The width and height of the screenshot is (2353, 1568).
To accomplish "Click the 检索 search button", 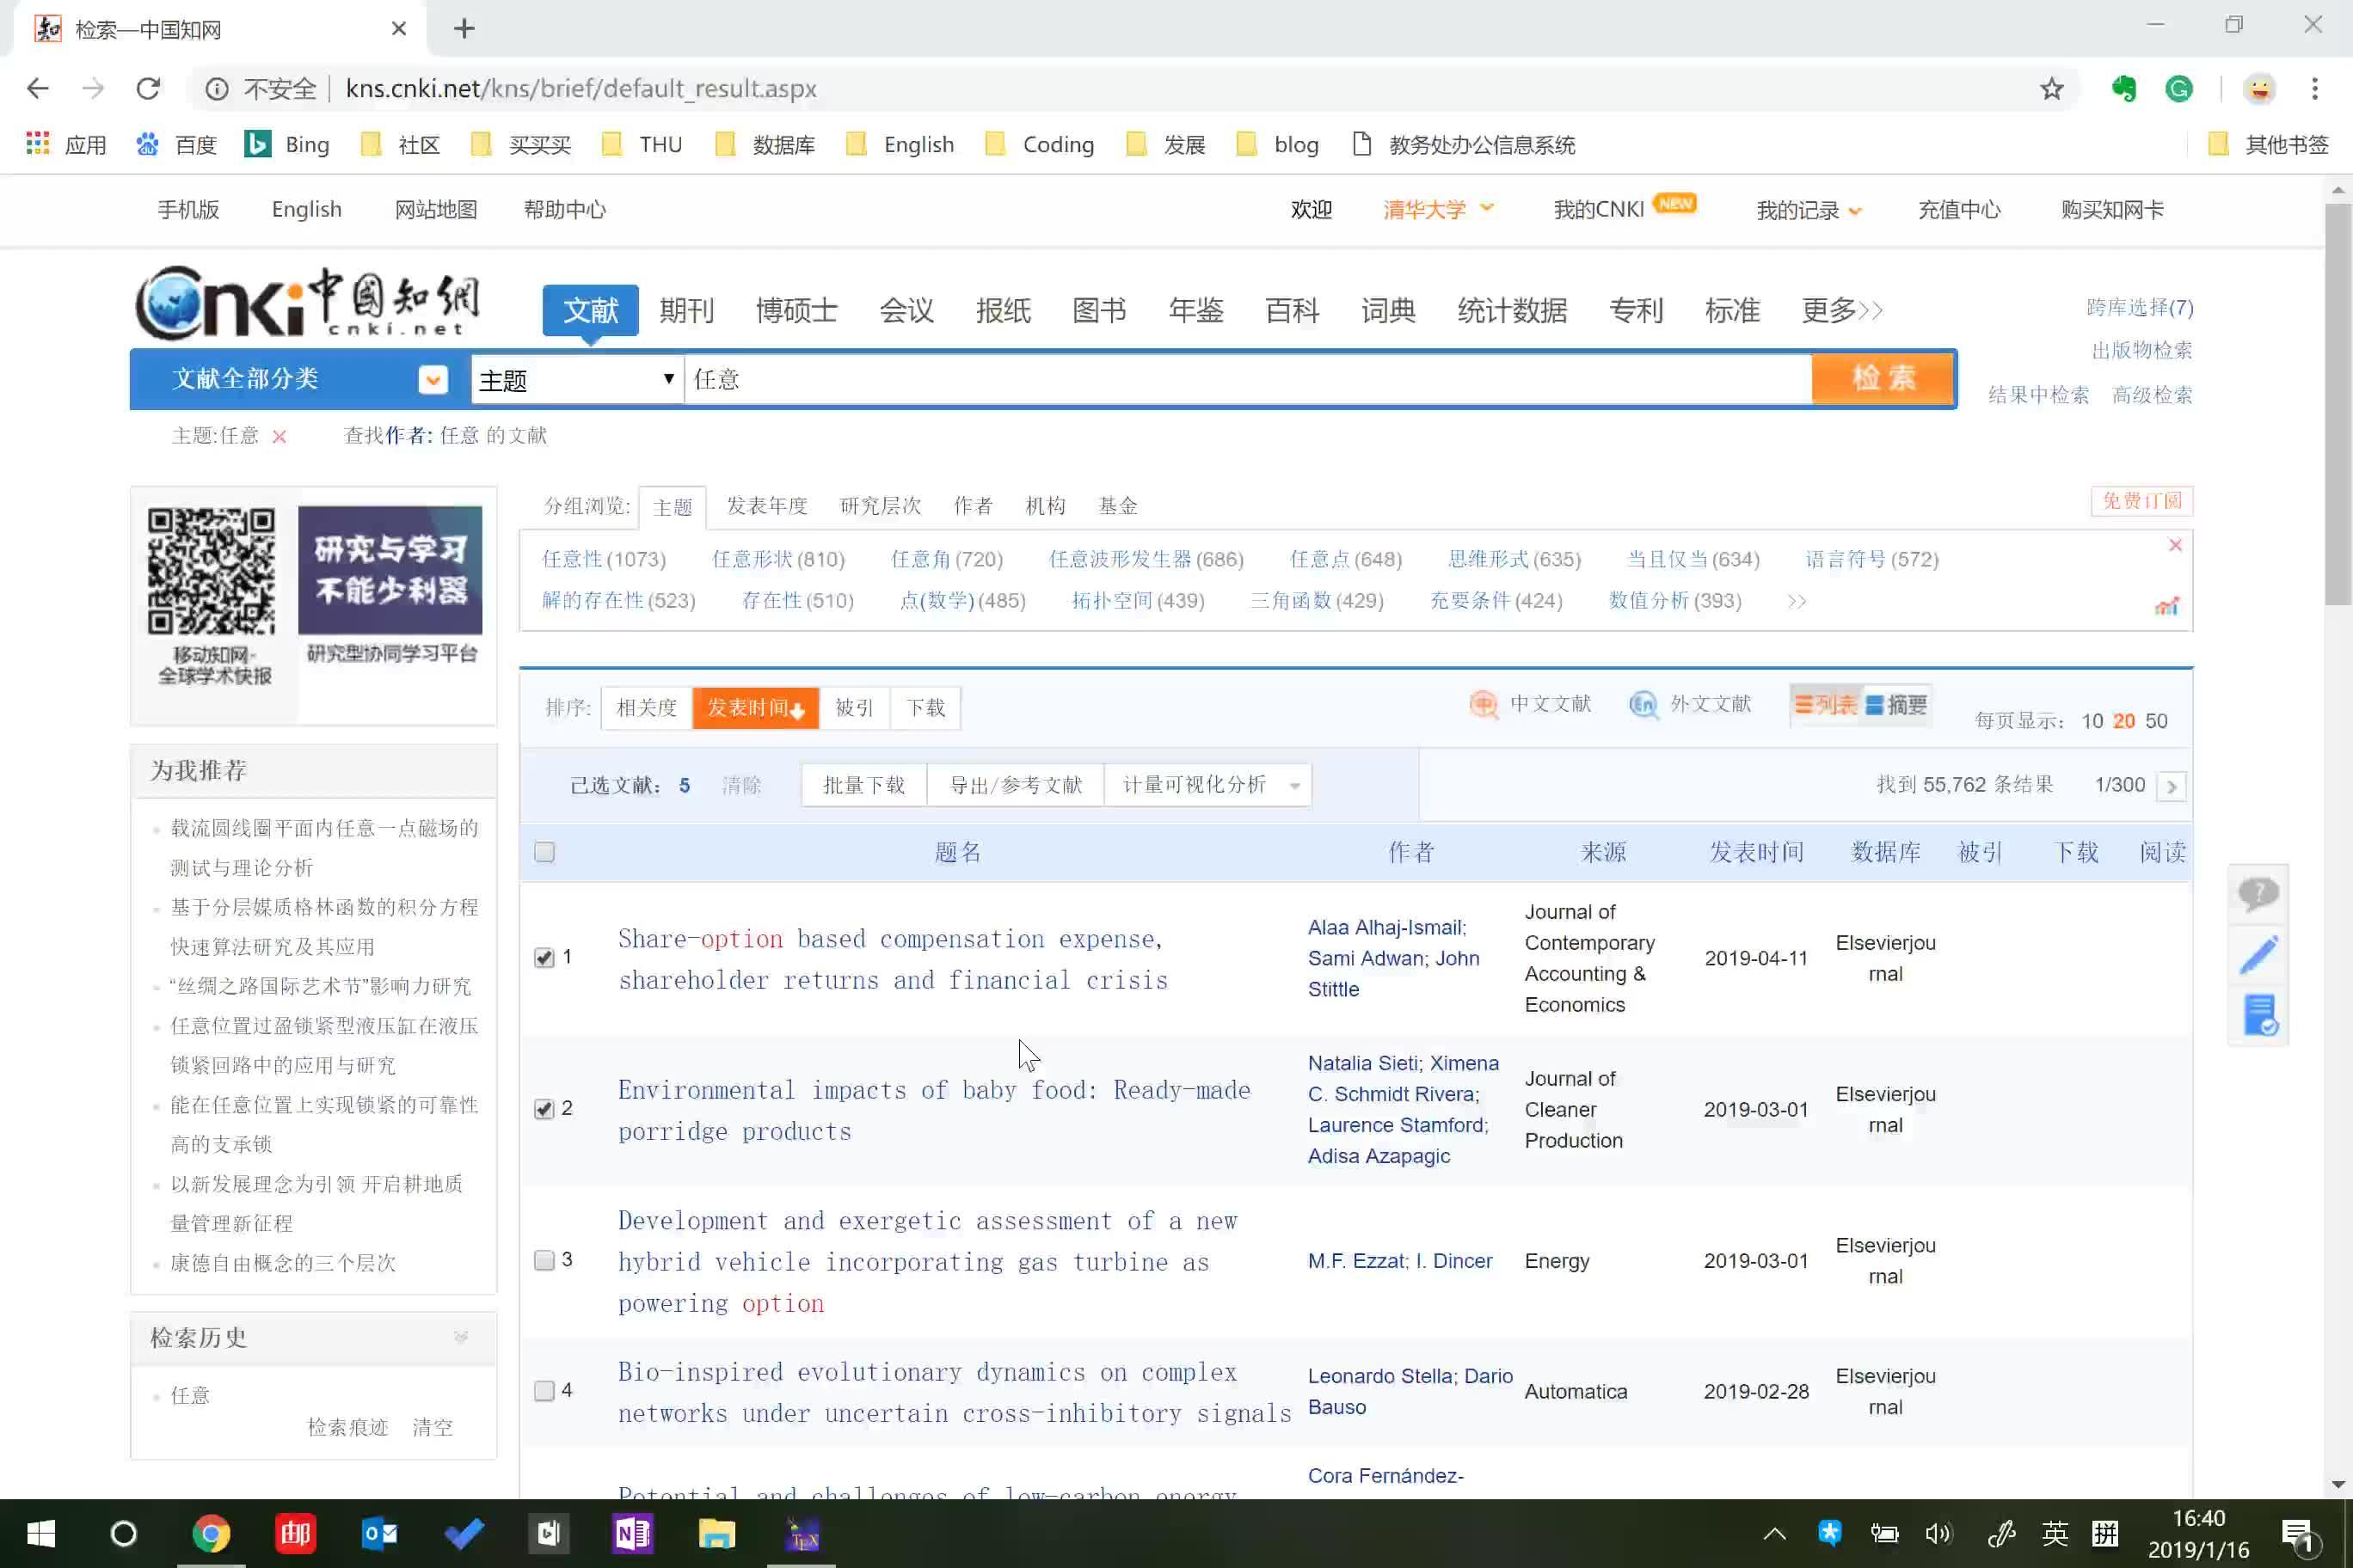I will [1882, 379].
